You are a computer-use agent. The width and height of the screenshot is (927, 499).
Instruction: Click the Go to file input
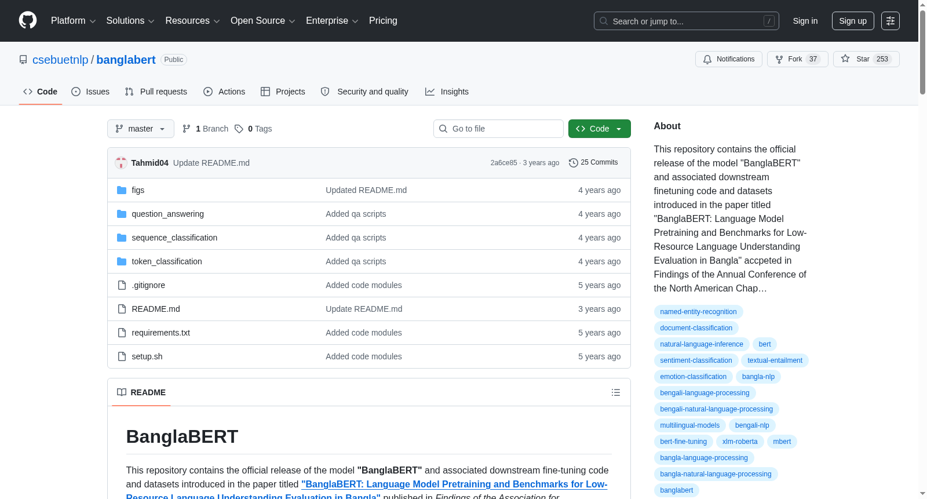coord(498,129)
